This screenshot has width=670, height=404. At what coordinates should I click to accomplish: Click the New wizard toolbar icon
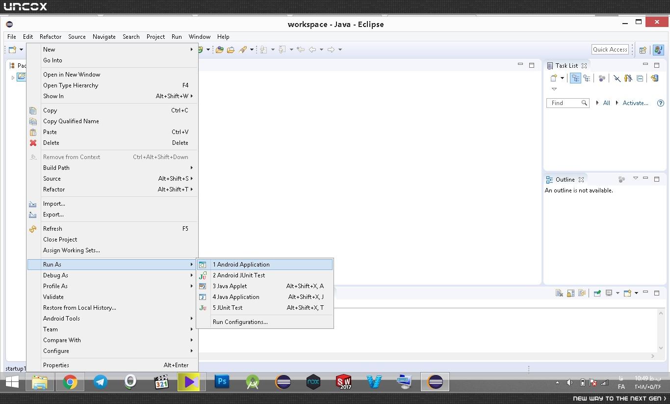click(13, 50)
